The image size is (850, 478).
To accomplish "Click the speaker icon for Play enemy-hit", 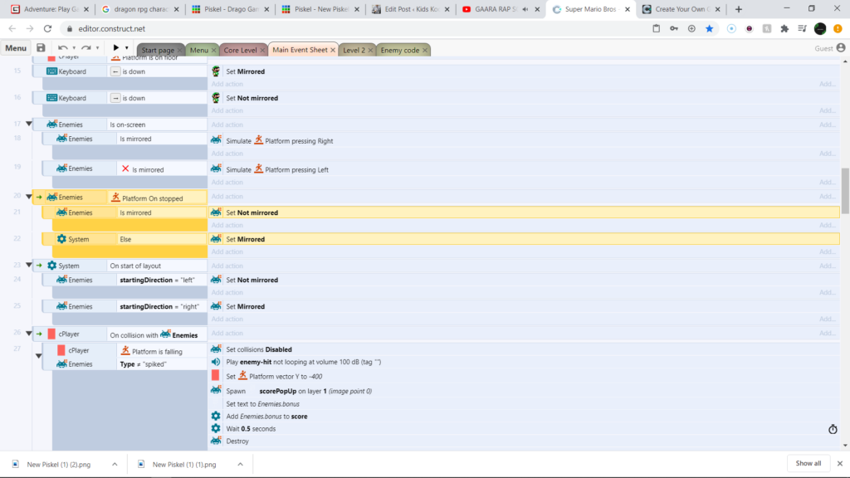I will click(216, 362).
